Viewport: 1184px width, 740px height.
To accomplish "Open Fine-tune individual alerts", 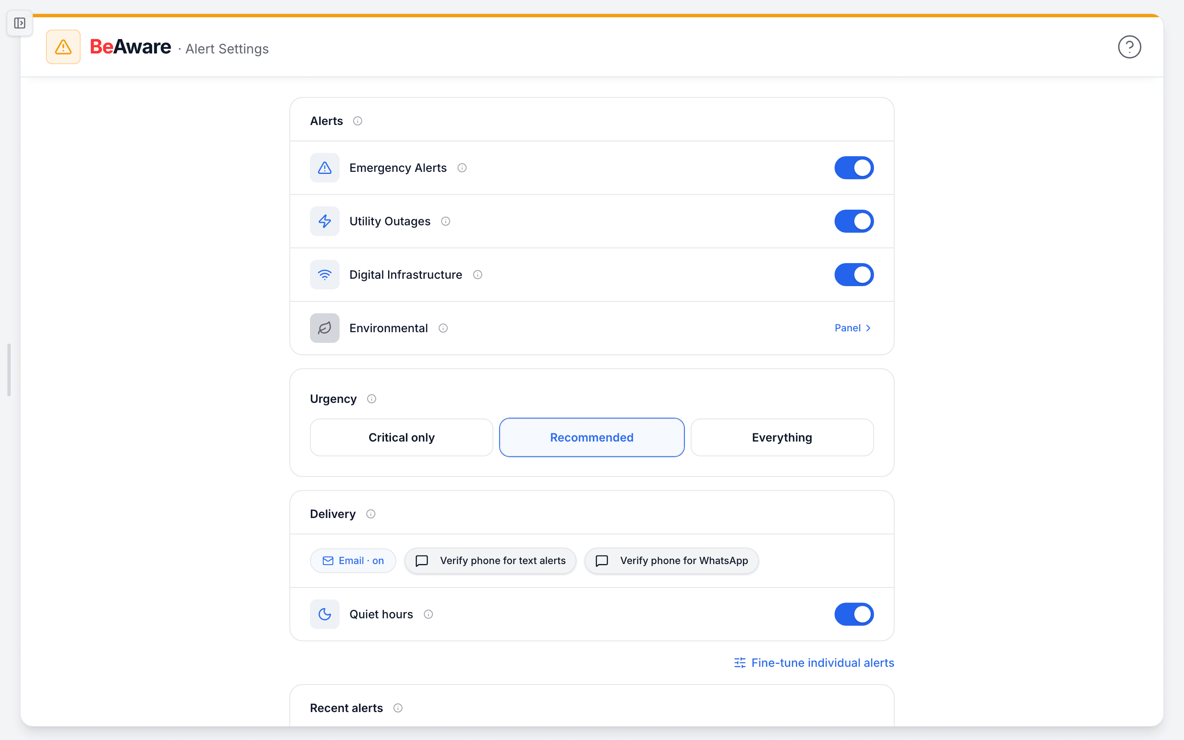I will [814, 663].
